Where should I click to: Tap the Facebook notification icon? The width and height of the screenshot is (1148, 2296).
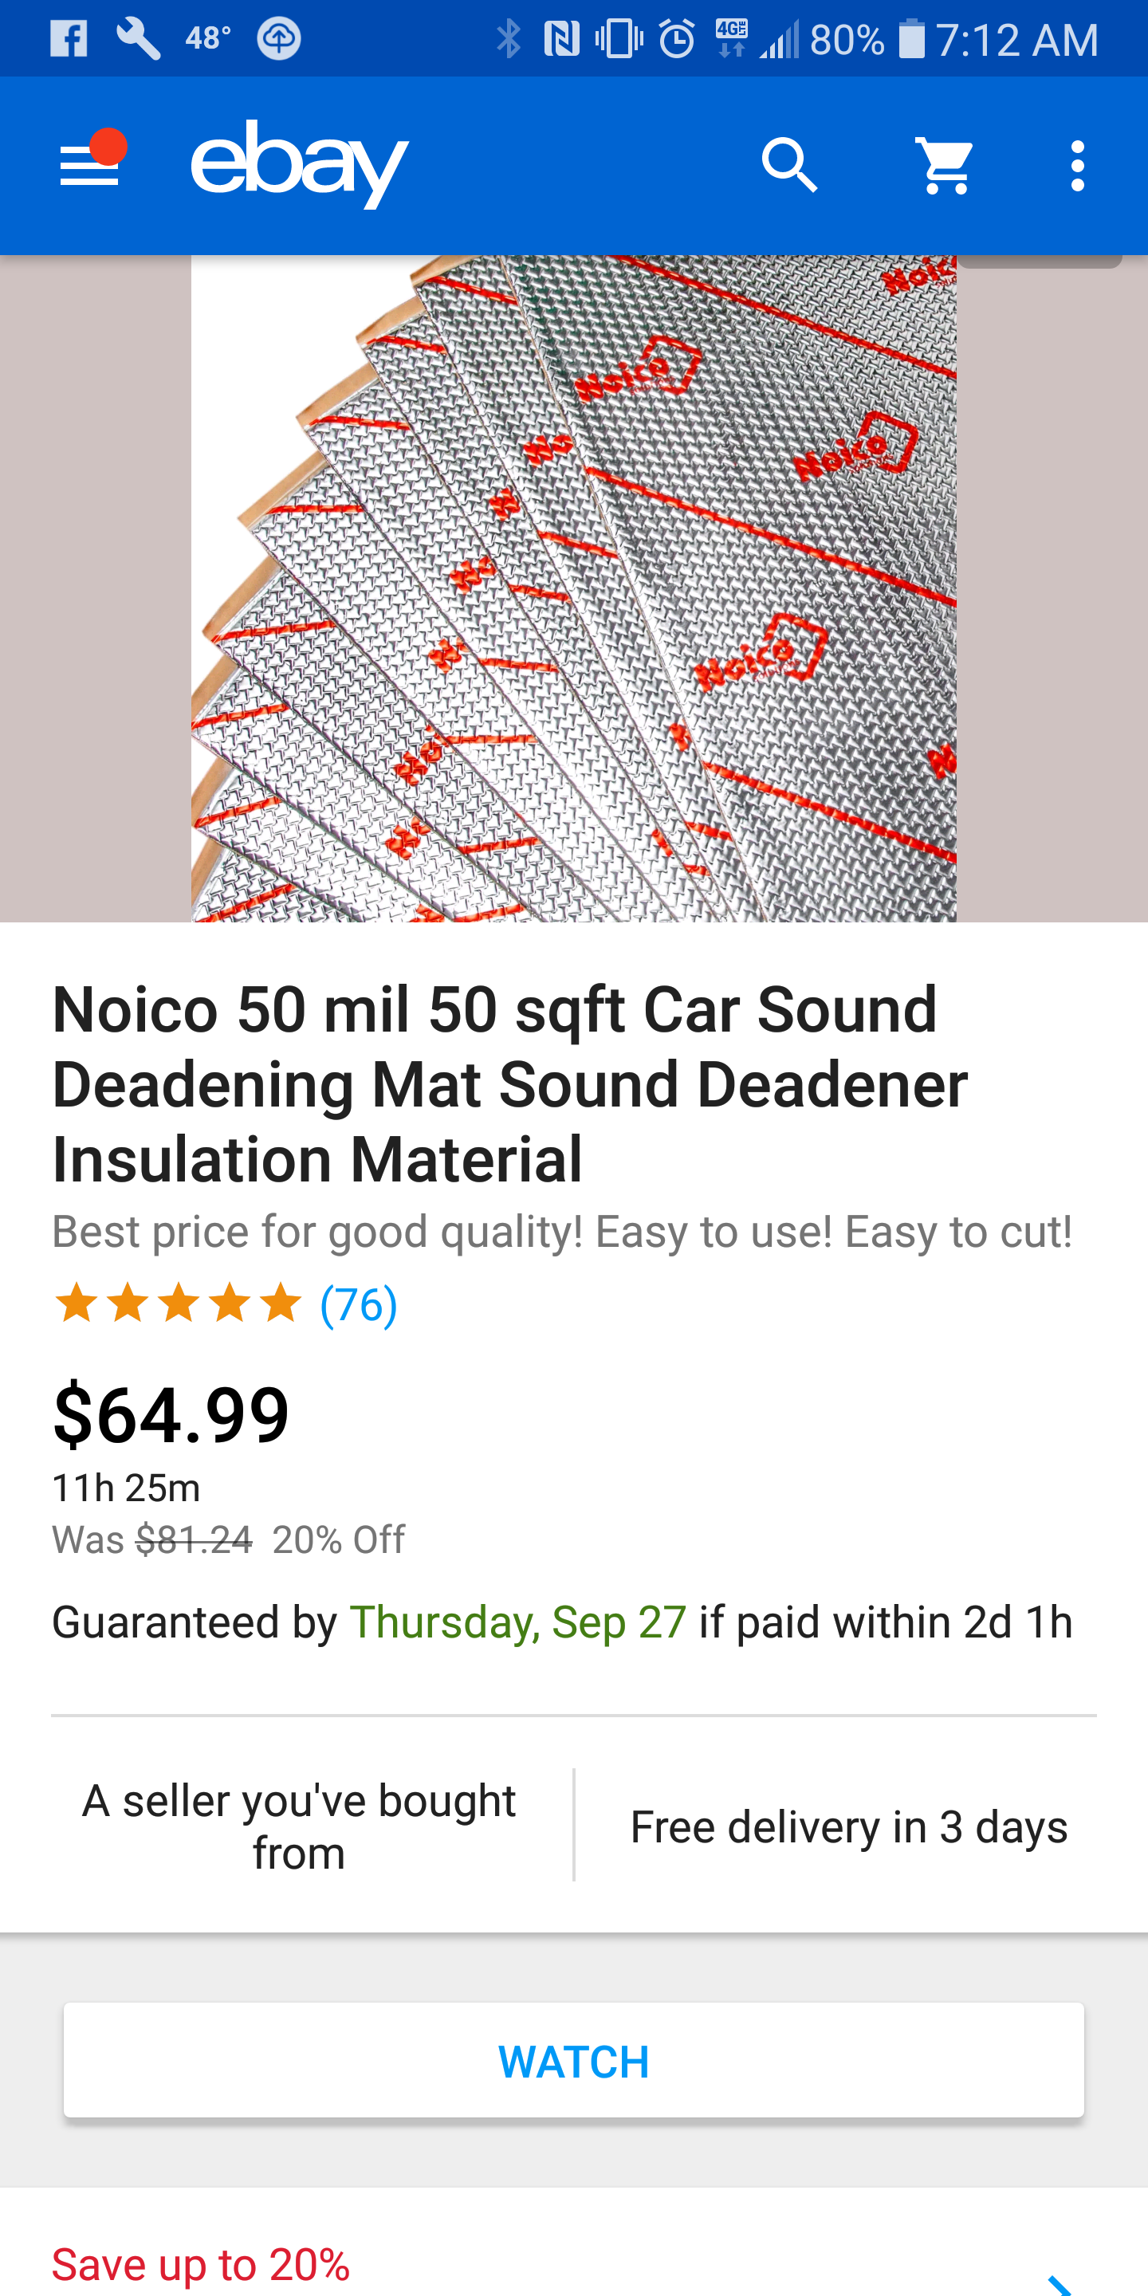pos(69,39)
